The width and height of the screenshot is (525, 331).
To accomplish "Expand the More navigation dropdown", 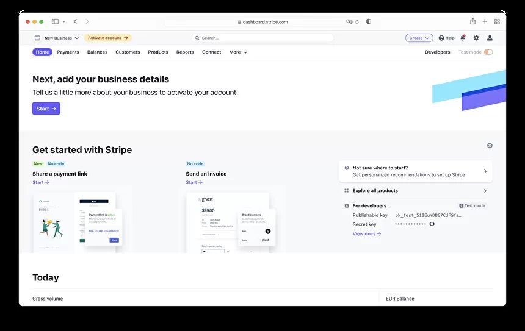I will (238, 52).
